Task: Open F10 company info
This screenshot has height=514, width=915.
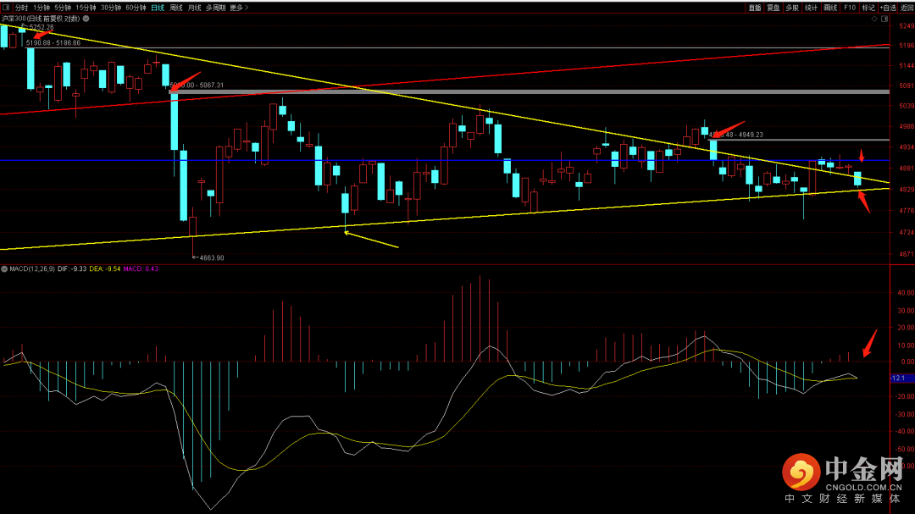Action: click(x=850, y=8)
